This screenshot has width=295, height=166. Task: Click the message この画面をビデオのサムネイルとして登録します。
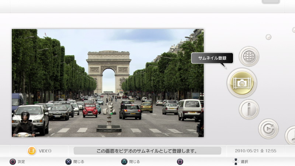[x=147, y=151]
